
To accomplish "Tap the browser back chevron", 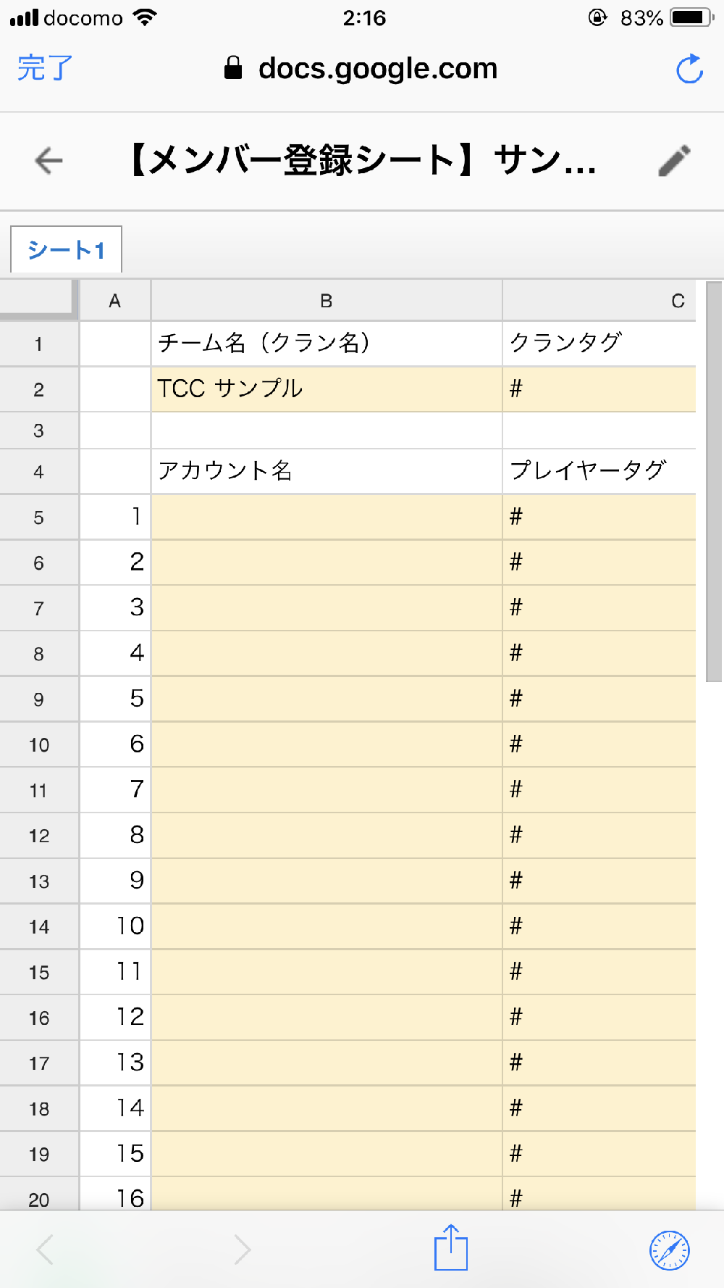I will click(45, 1250).
